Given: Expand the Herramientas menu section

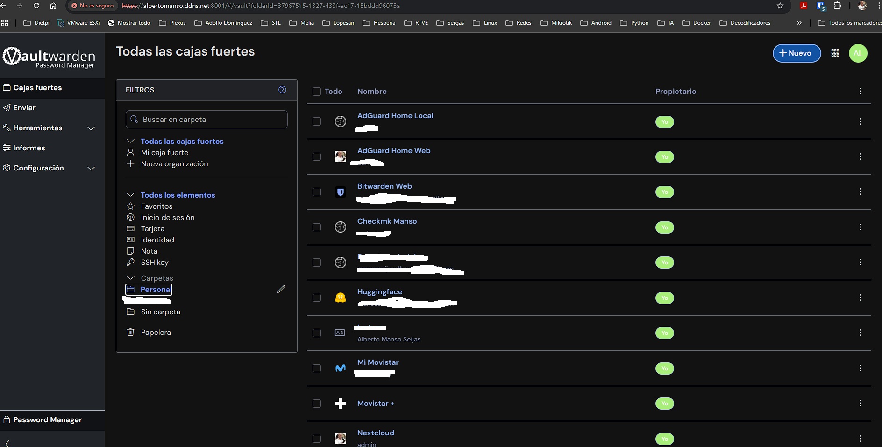Looking at the screenshot, I should (91, 128).
